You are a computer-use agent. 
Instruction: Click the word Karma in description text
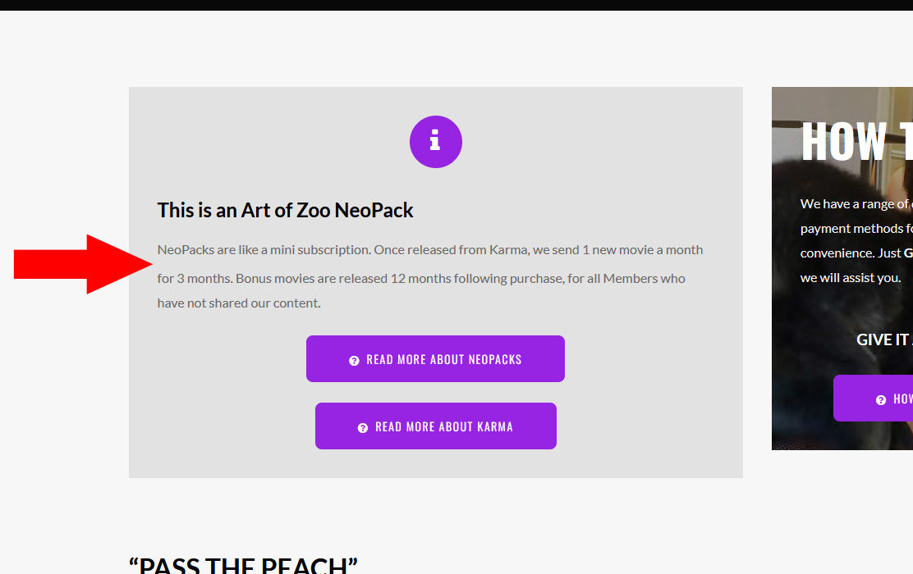508,249
